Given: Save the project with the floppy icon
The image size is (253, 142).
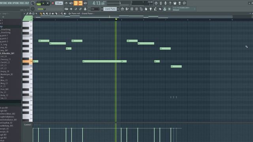Looking at the screenshot, I should point(175,3).
